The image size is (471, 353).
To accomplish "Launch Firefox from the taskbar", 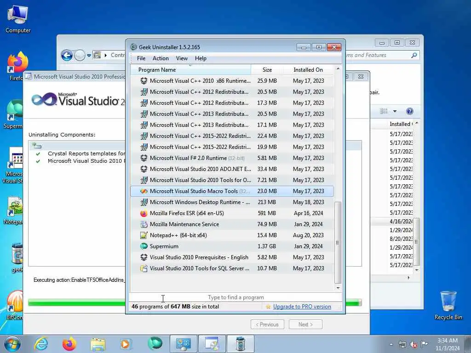I will [69, 344].
